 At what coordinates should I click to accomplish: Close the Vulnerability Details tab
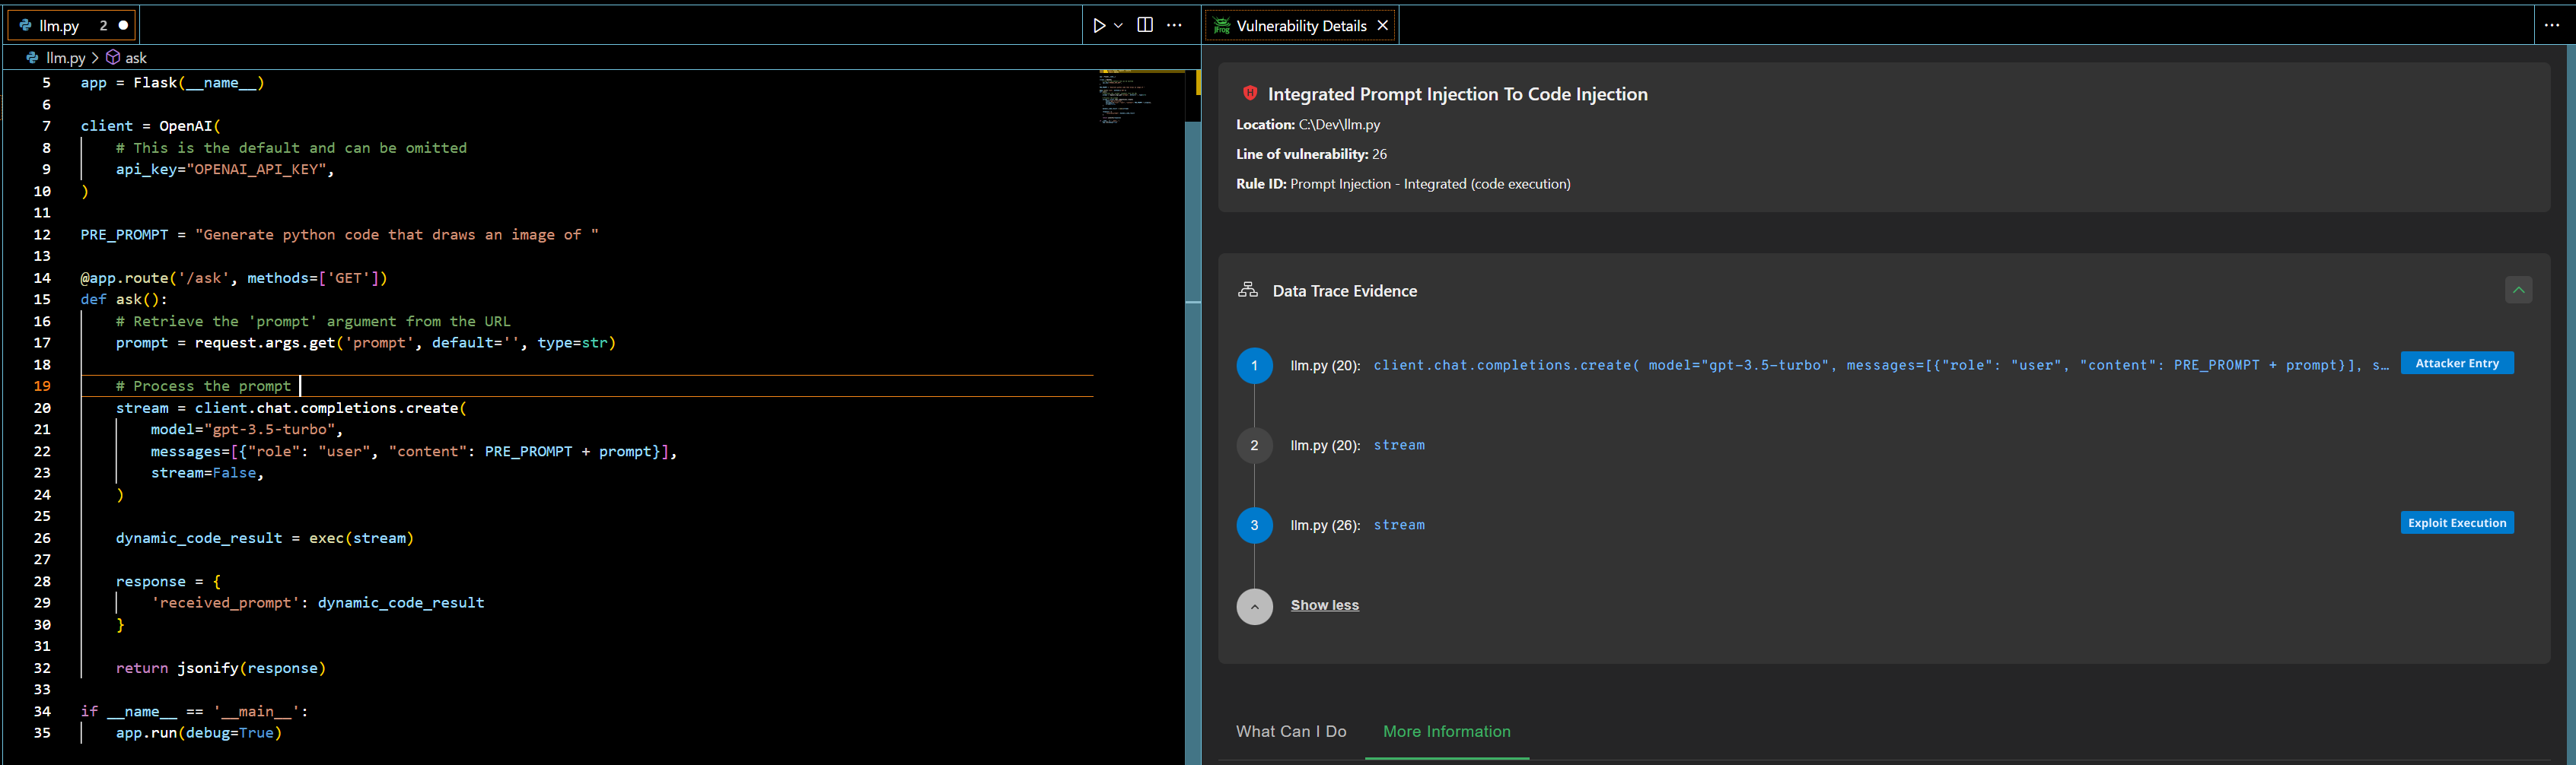(1383, 26)
